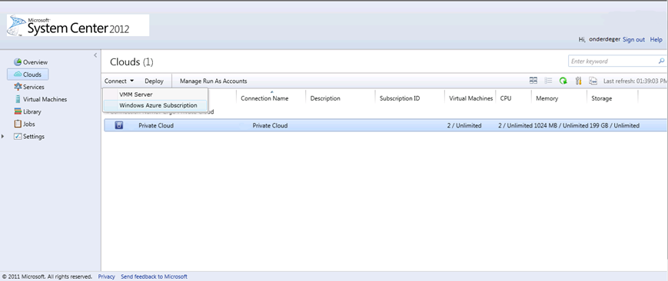The width and height of the screenshot is (668, 281).
Task: Click the Deploy toolbar button
Action: (x=154, y=81)
